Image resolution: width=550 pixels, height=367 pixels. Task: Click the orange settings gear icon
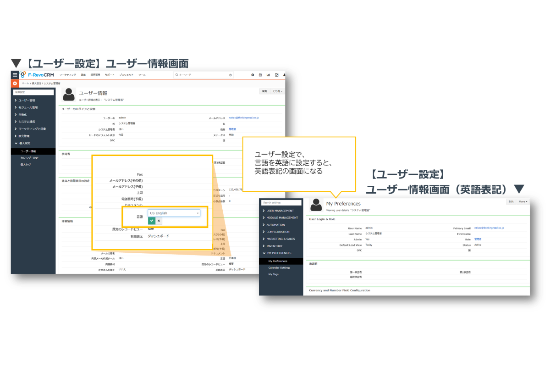(15, 83)
